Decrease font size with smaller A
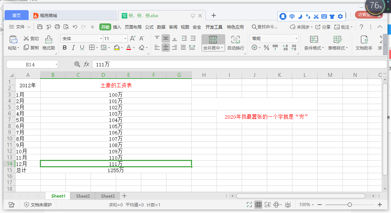 (142, 38)
